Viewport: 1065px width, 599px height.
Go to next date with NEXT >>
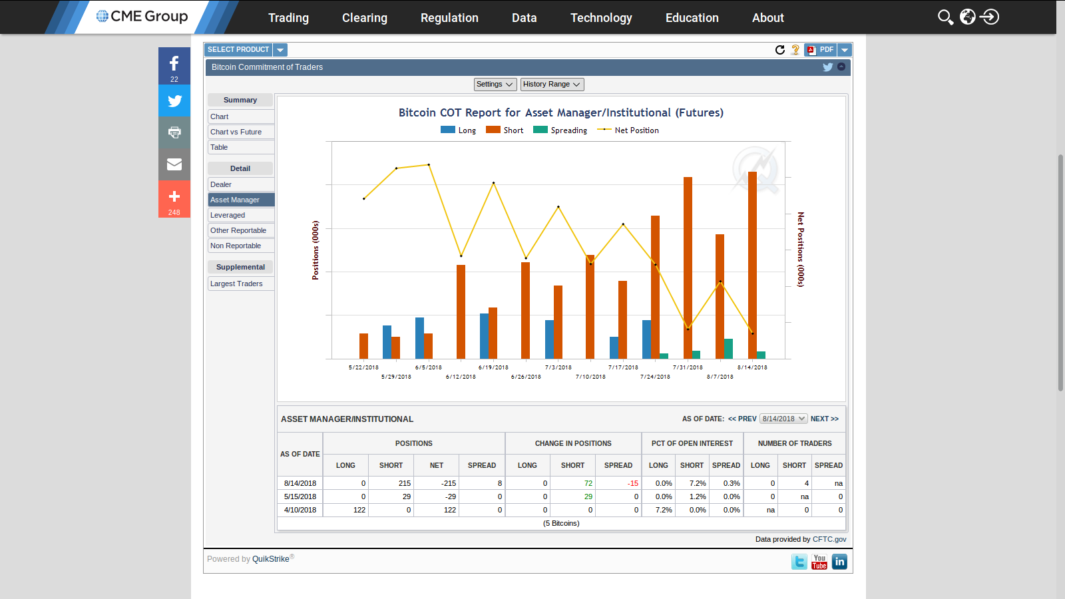tap(825, 419)
